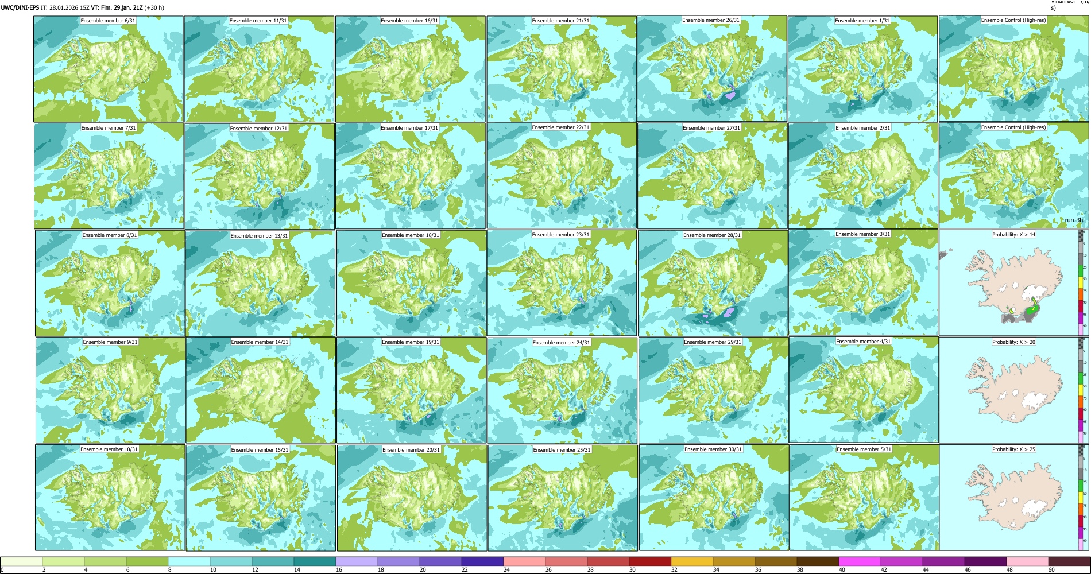This screenshot has height=574, width=1091.
Task: Click the 'run-3h' text on control map
Action: click(1074, 220)
